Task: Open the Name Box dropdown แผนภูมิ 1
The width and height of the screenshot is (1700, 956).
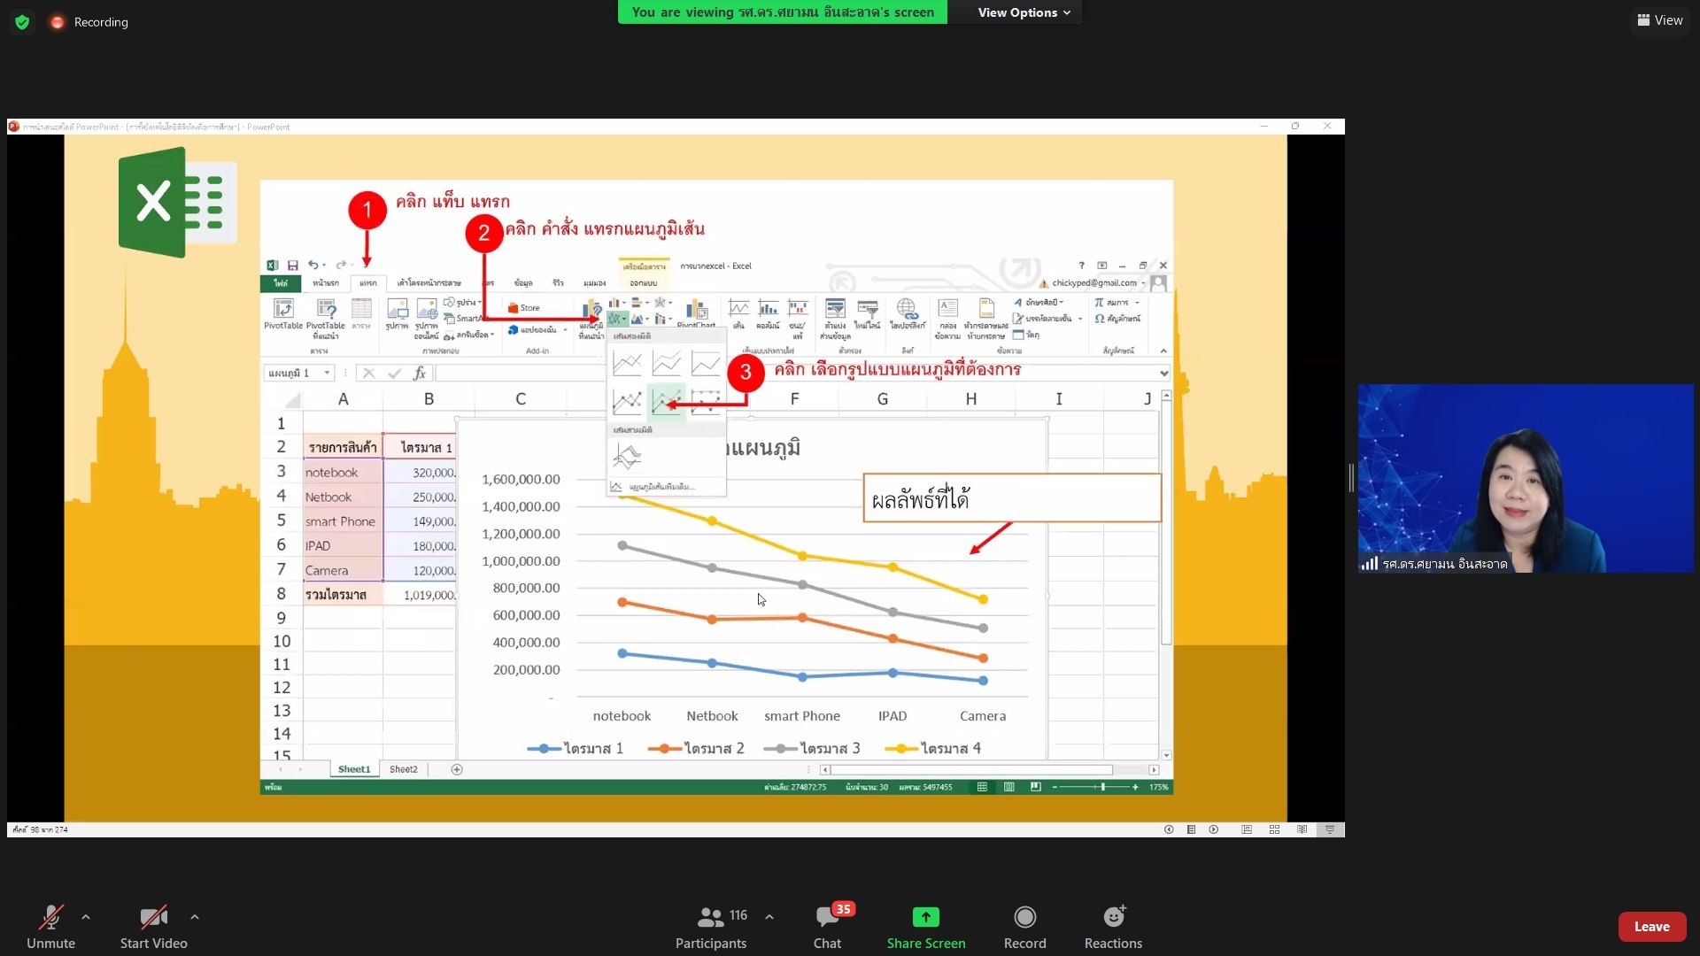Action: click(x=327, y=374)
